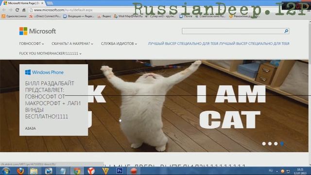Open Photoshop from the taskbar
This screenshot has width=311, height=175.
coord(120,171)
